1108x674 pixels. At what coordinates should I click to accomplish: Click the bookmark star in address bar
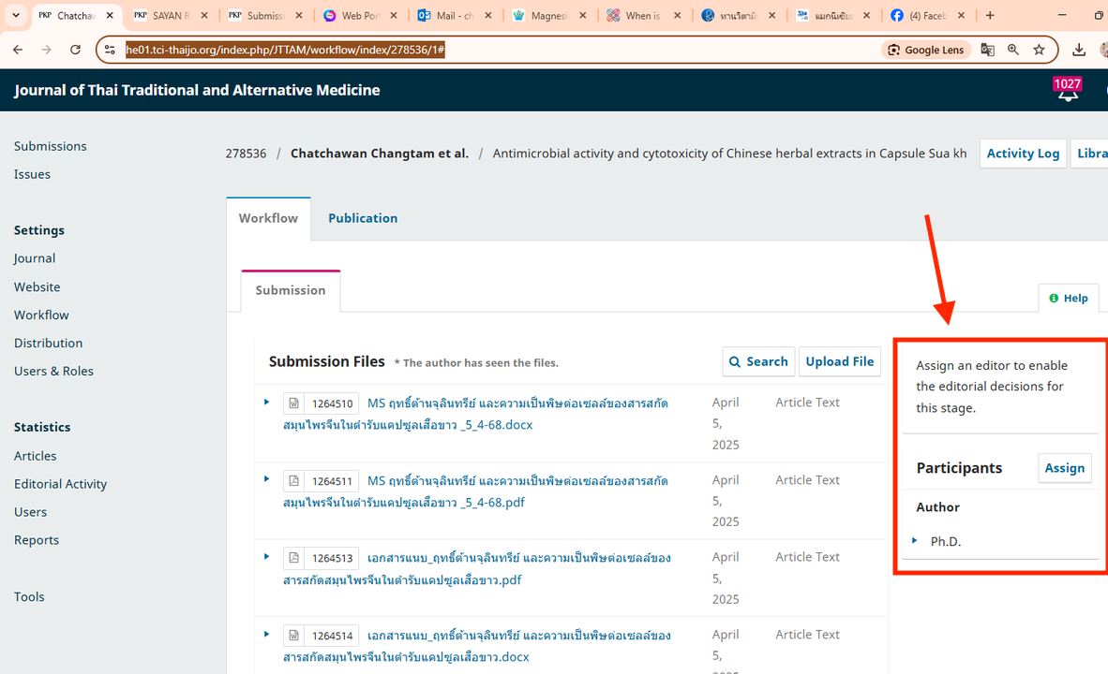click(x=1039, y=50)
